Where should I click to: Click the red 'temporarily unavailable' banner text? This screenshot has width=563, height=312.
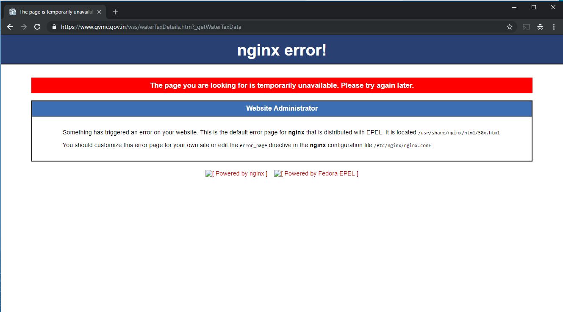point(282,85)
